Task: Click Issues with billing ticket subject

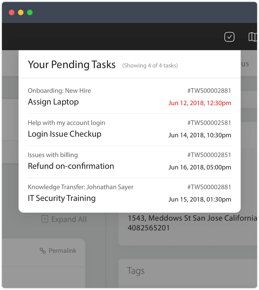Action: point(53,155)
